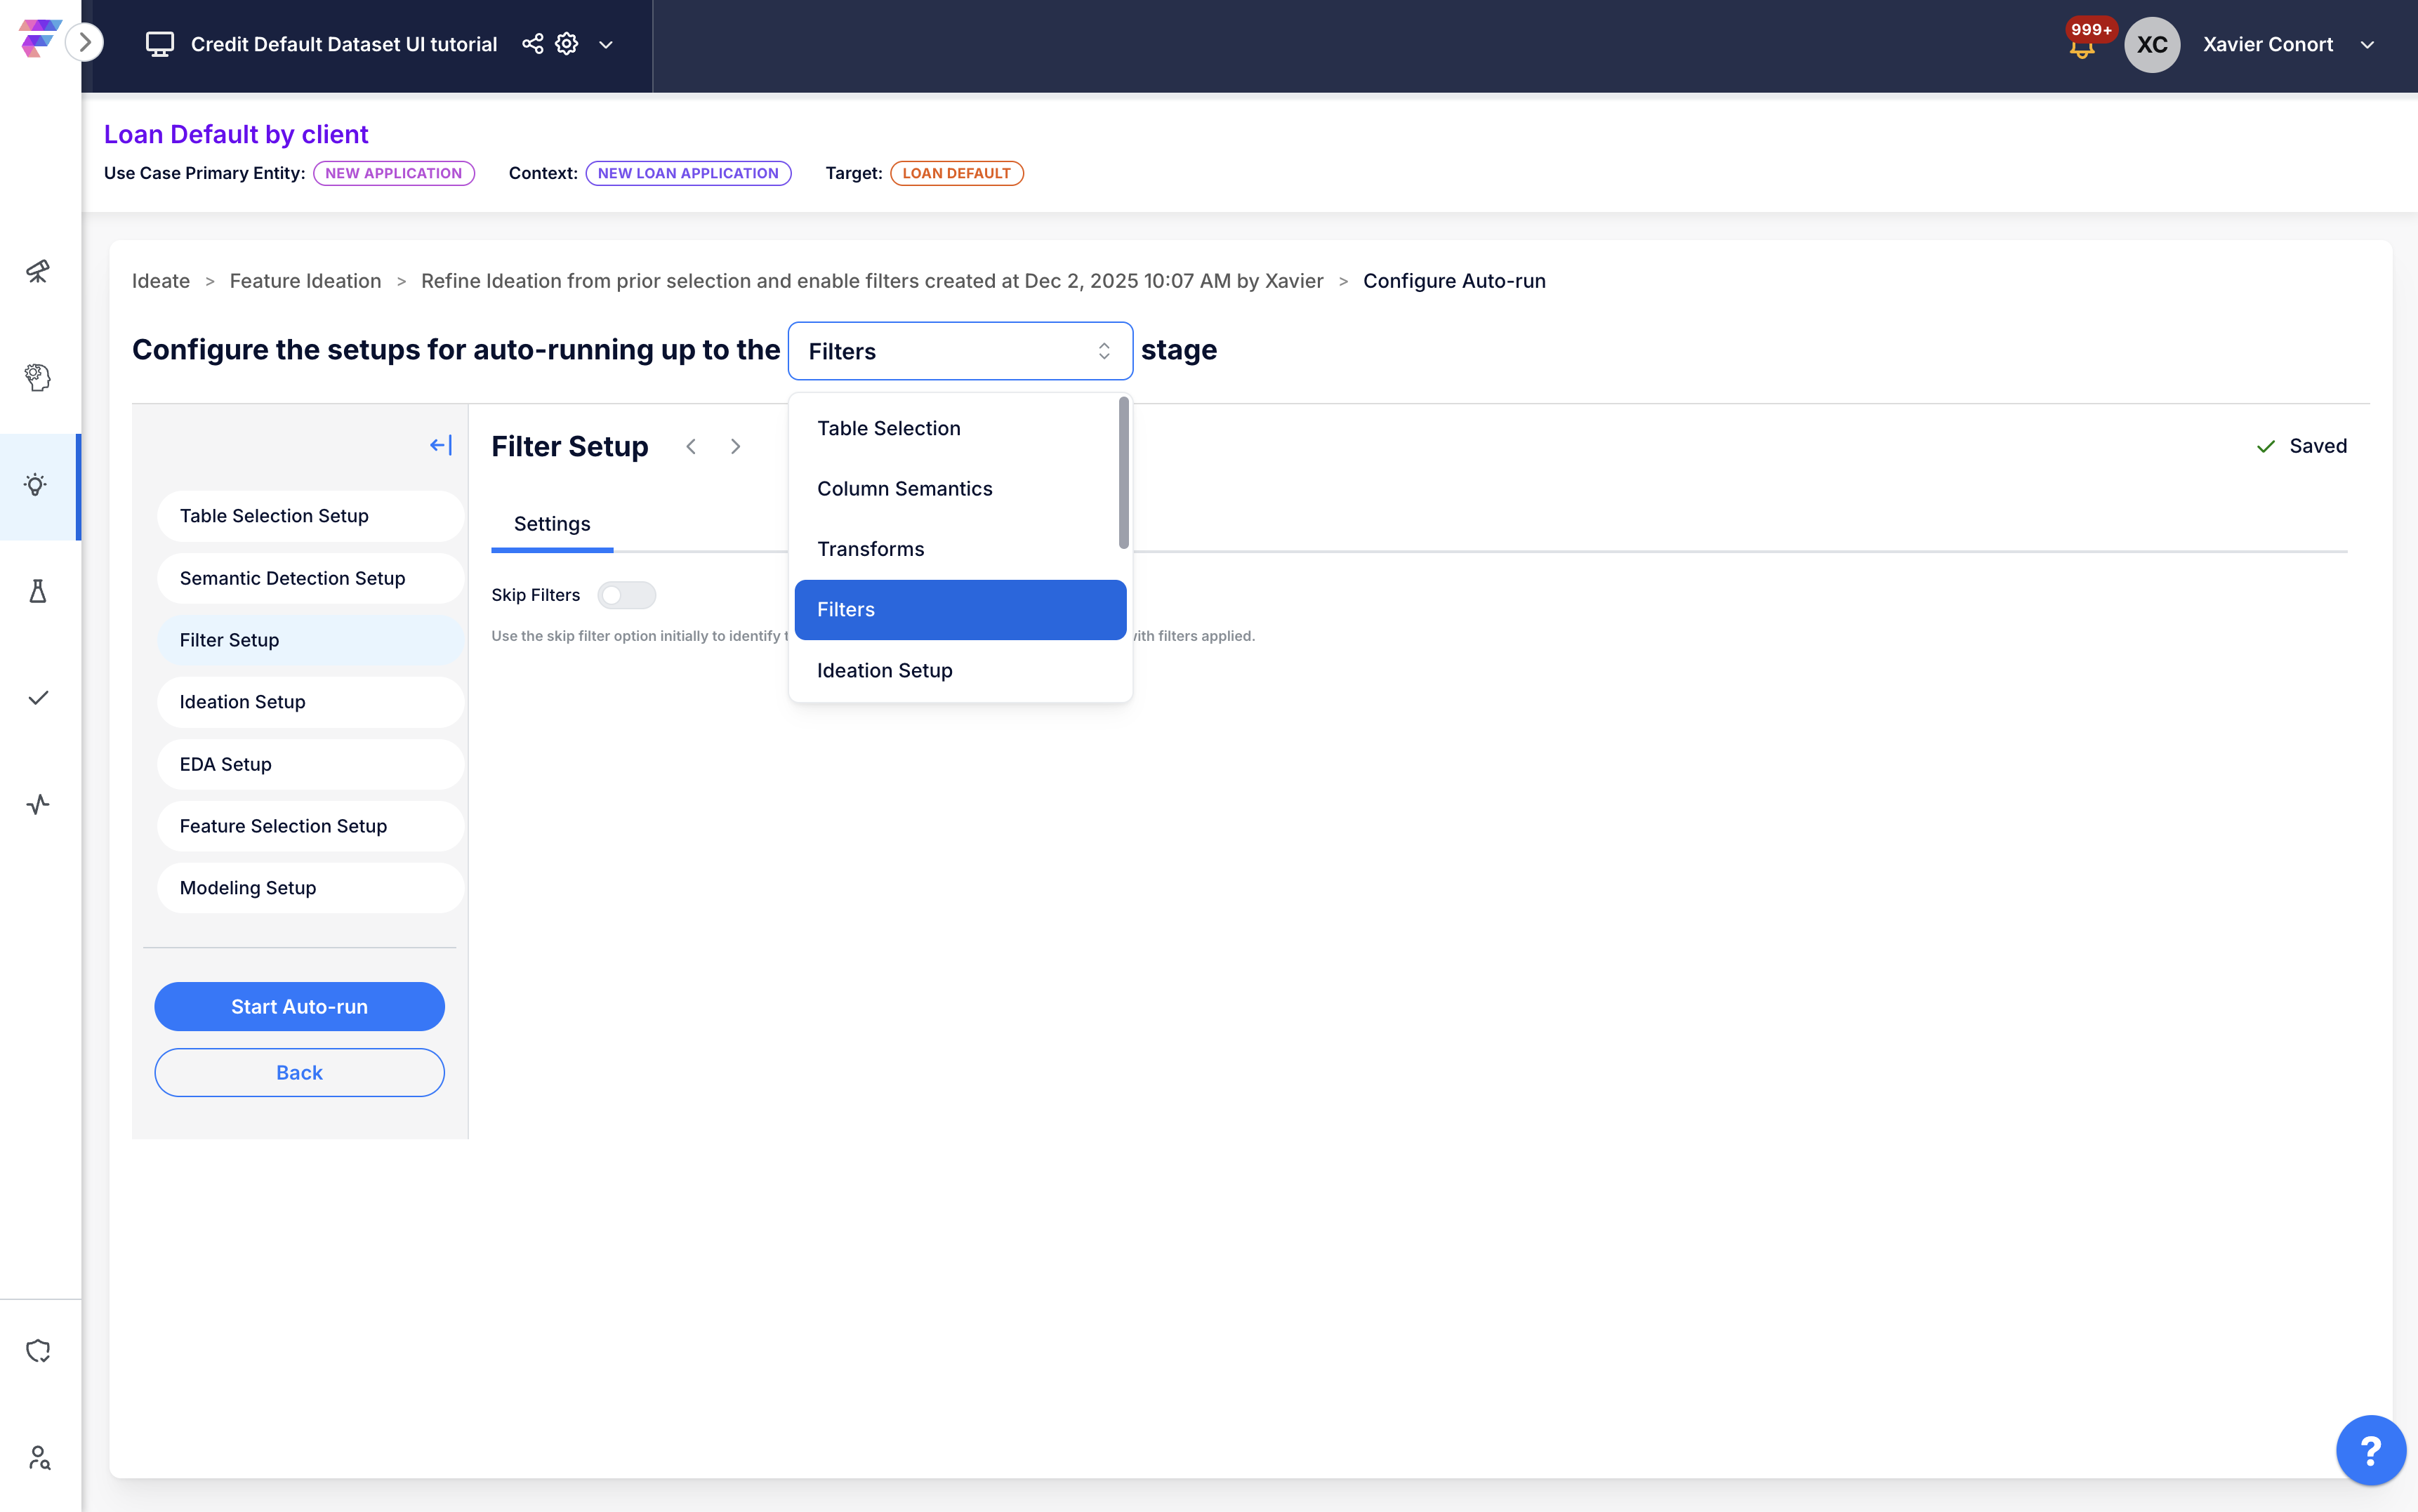
Task: Select Column Semantics from dropdown list
Action: tap(904, 488)
